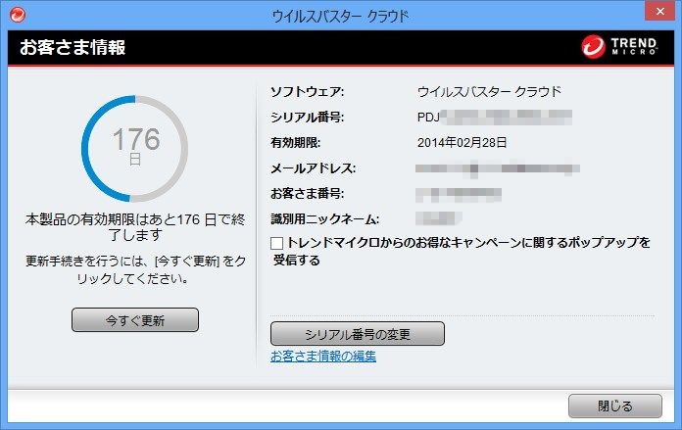682x430 pixels.
Task: Click the メールアドレス: label
Action: (313, 168)
